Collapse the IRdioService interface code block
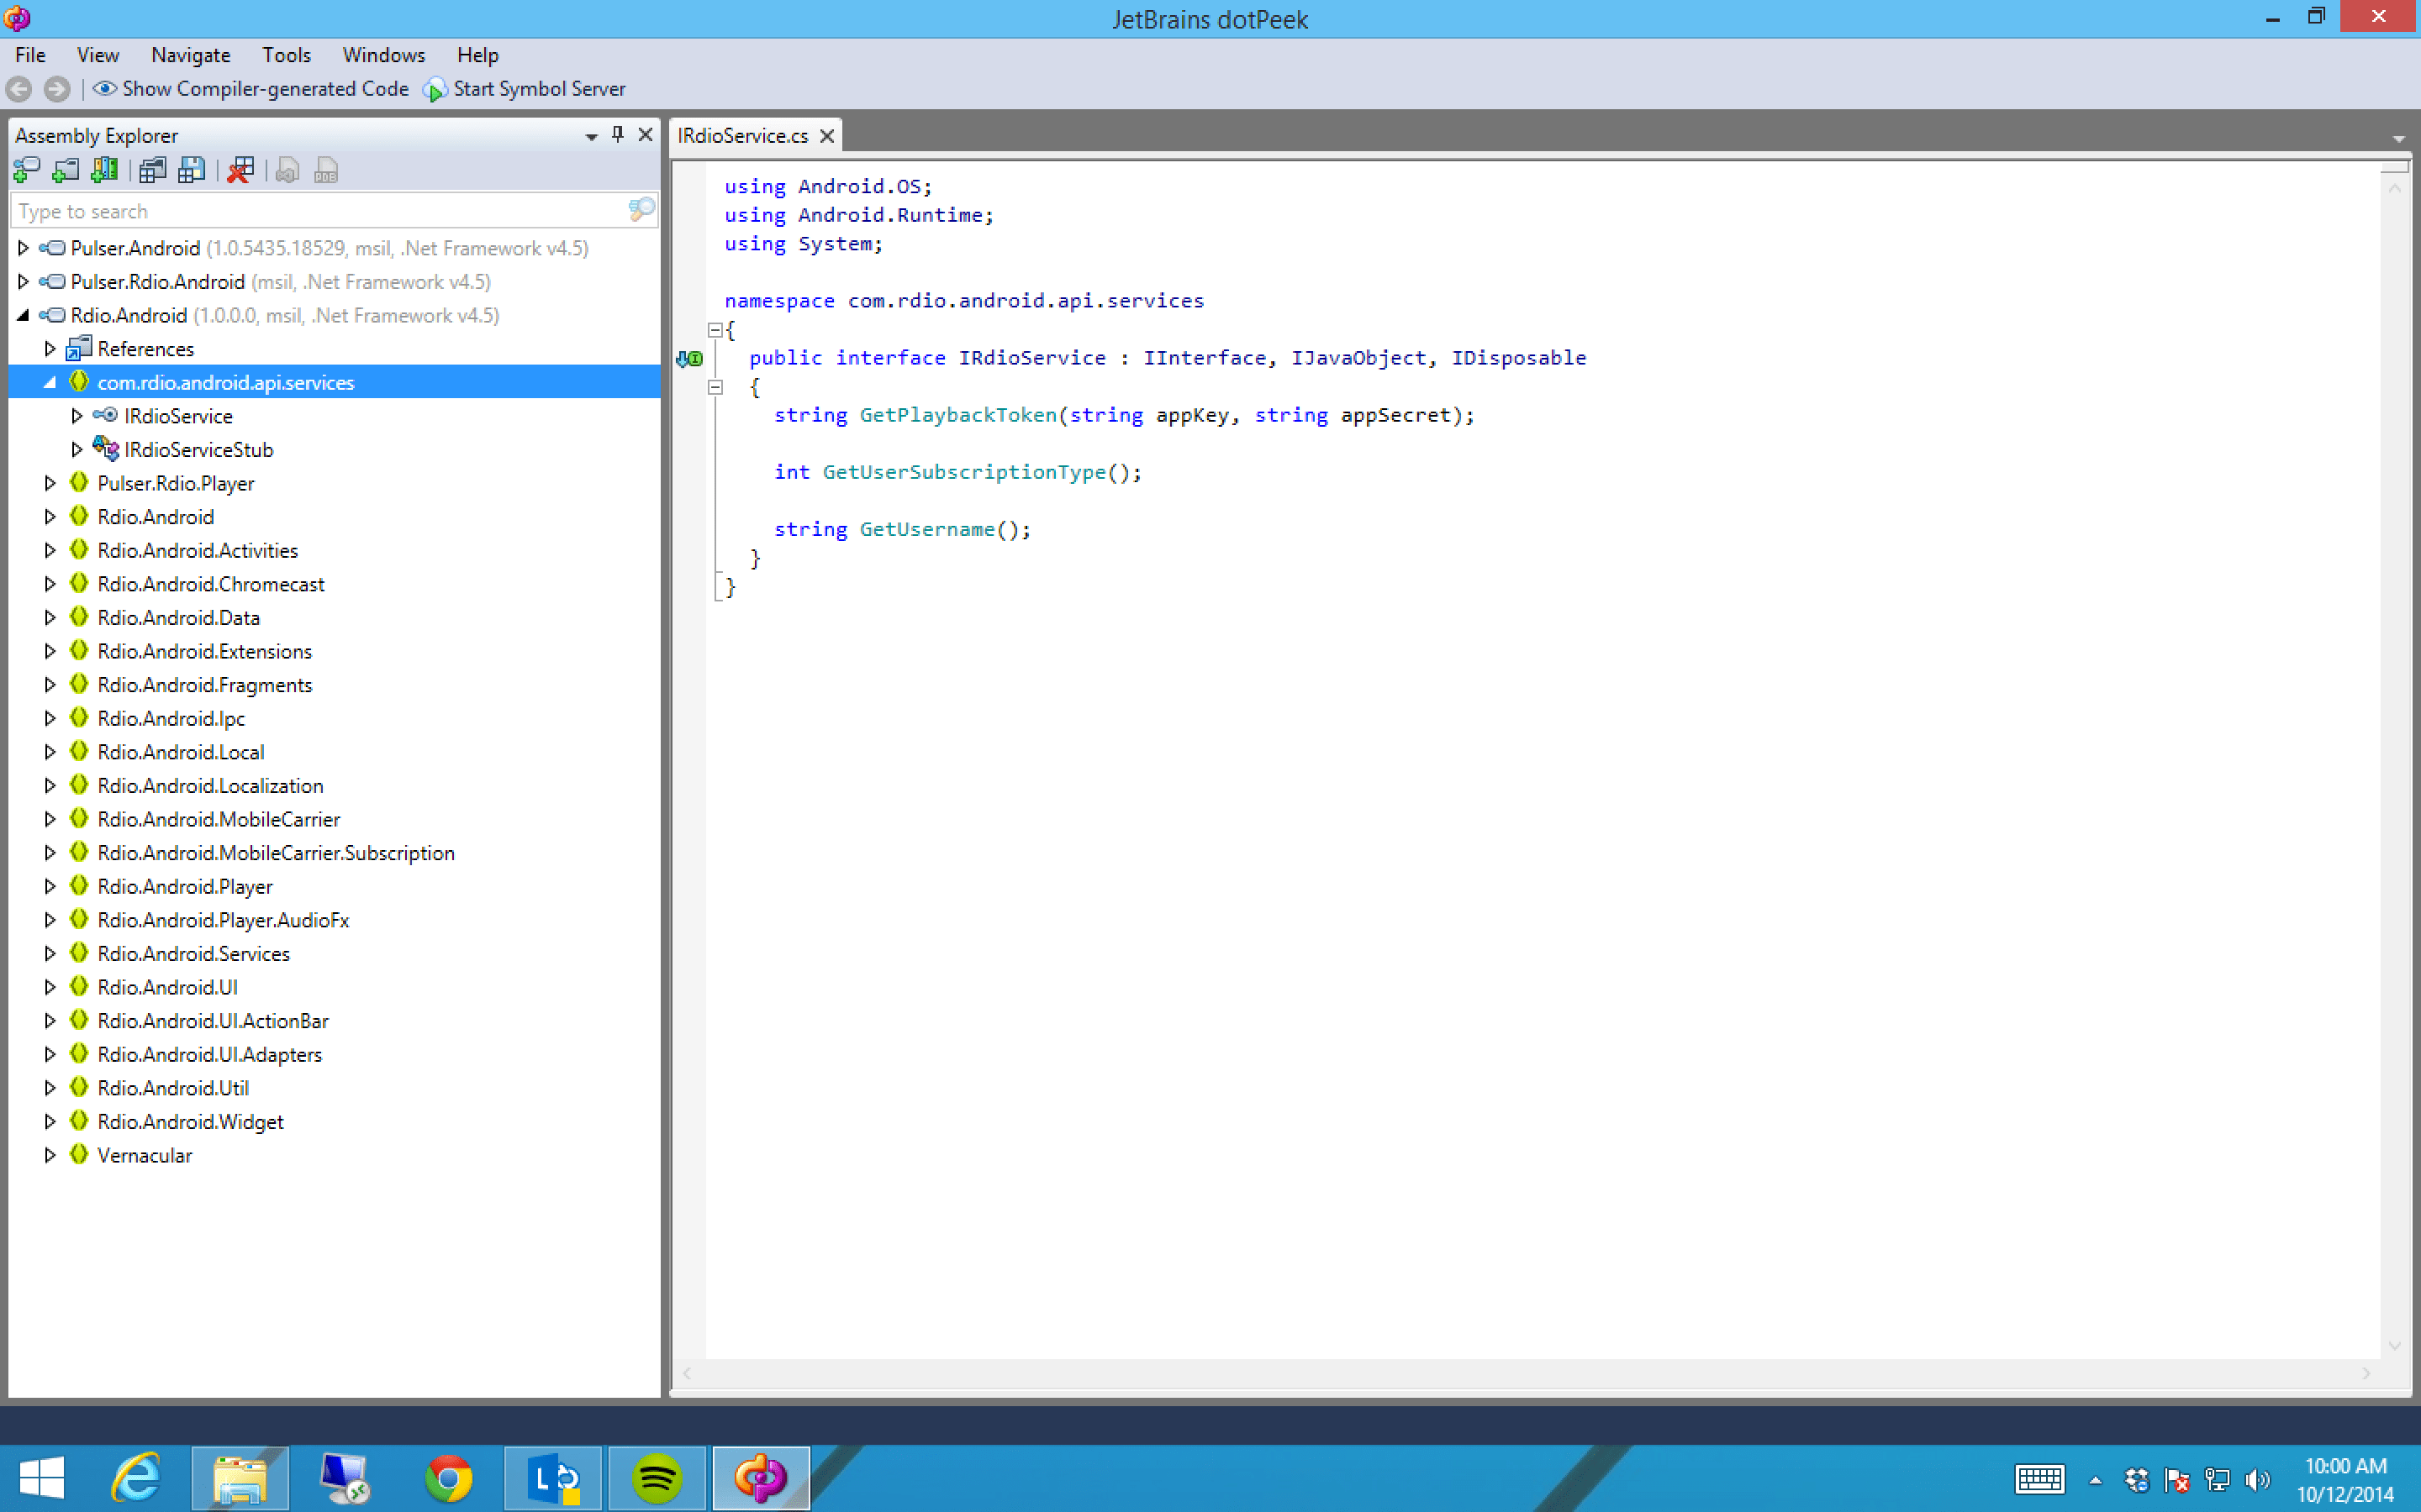Screen dimensions: 2421x1512 point(715,387)
